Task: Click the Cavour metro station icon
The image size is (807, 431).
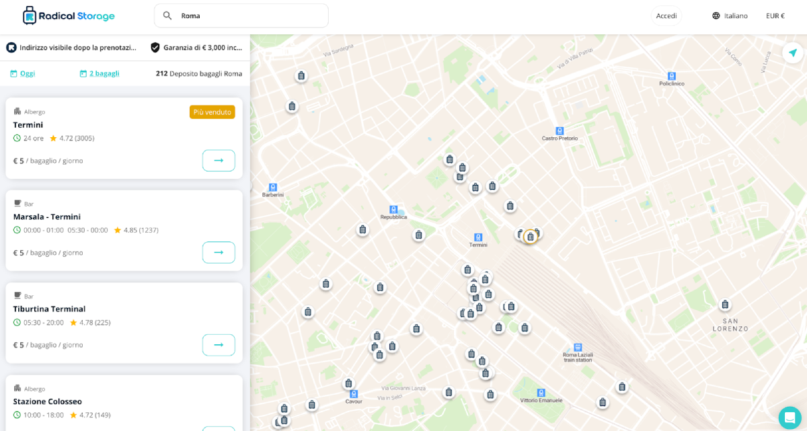Action: (354, 394)
